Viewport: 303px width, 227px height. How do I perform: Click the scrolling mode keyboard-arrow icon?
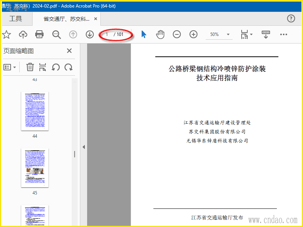(x=266, y=34)
